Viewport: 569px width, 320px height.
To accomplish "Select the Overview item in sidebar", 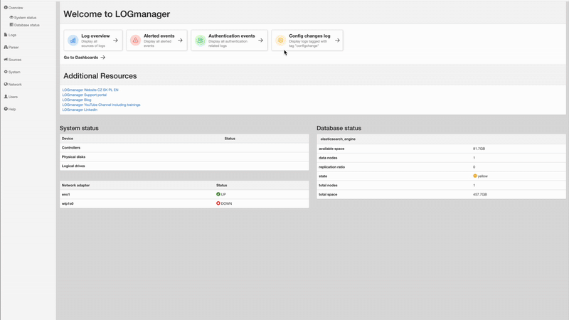I will click(x=14, y=8).
